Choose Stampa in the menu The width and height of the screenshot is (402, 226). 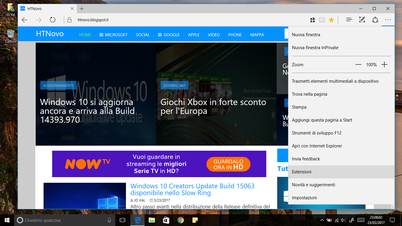click(341, 107)
